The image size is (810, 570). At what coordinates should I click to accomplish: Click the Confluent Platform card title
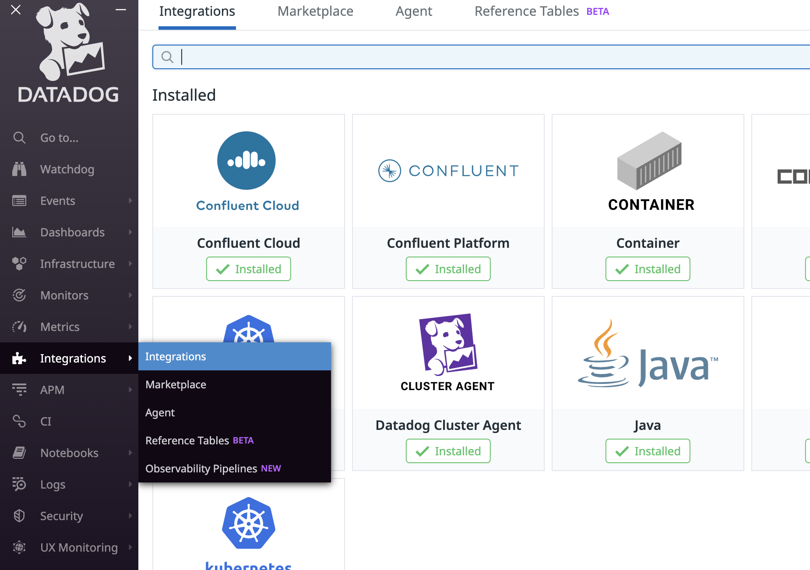tap(448, 243)
